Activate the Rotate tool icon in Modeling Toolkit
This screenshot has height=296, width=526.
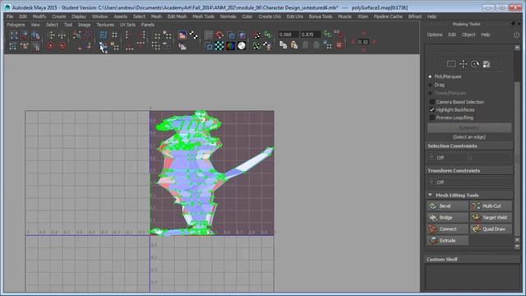pyautogui.click(x=475, y=64)
